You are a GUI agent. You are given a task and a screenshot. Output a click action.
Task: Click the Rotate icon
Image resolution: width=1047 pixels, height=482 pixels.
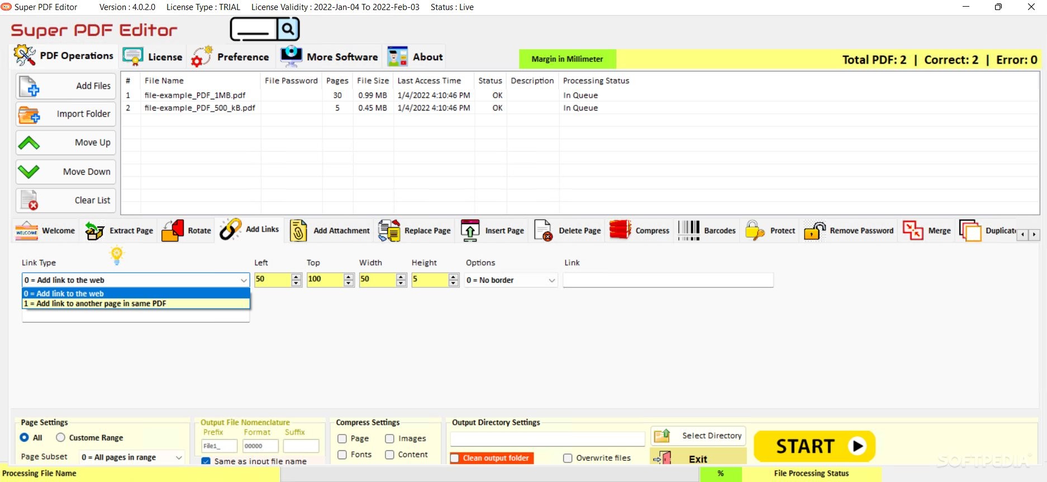[x=173, y=230]
